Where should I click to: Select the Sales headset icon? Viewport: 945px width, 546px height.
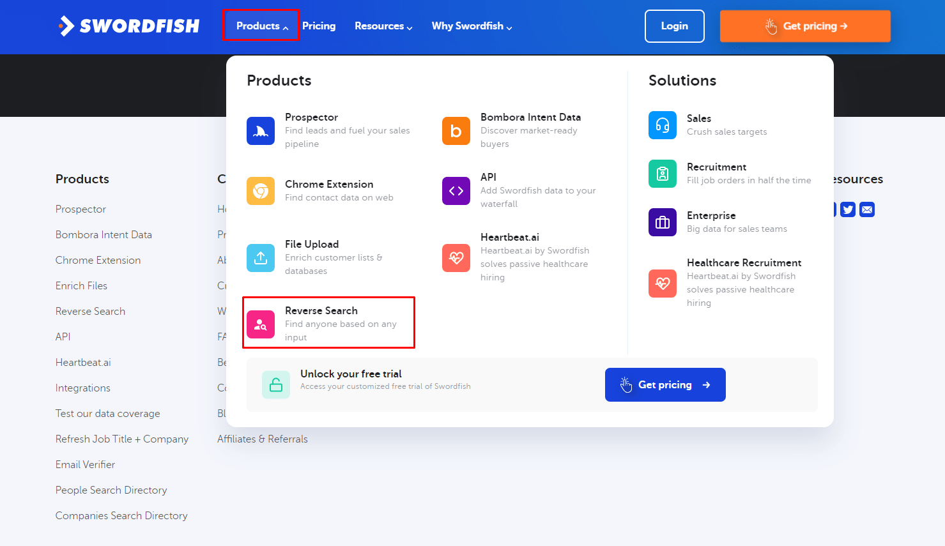pyautogui.click(x=662, y=125)
